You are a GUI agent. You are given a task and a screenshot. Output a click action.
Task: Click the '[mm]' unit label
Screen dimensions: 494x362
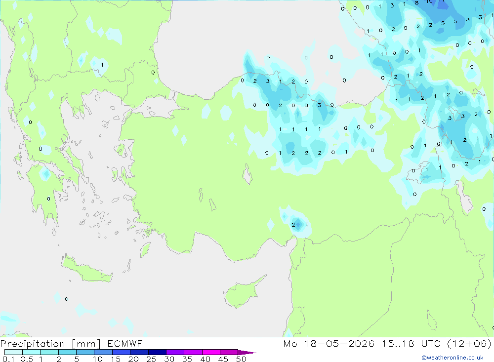tap(86, 344)
